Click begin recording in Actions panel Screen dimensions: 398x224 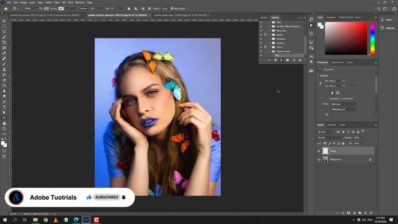(x=275, y=60)
